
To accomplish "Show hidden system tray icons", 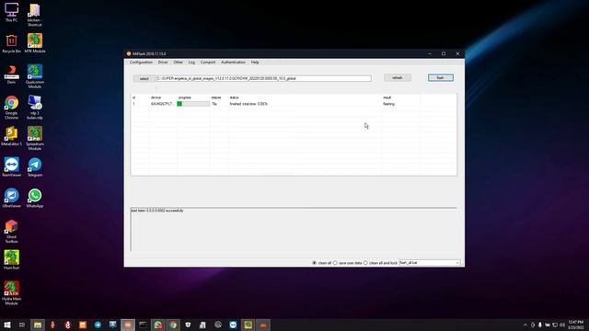I will pos(525,325).
